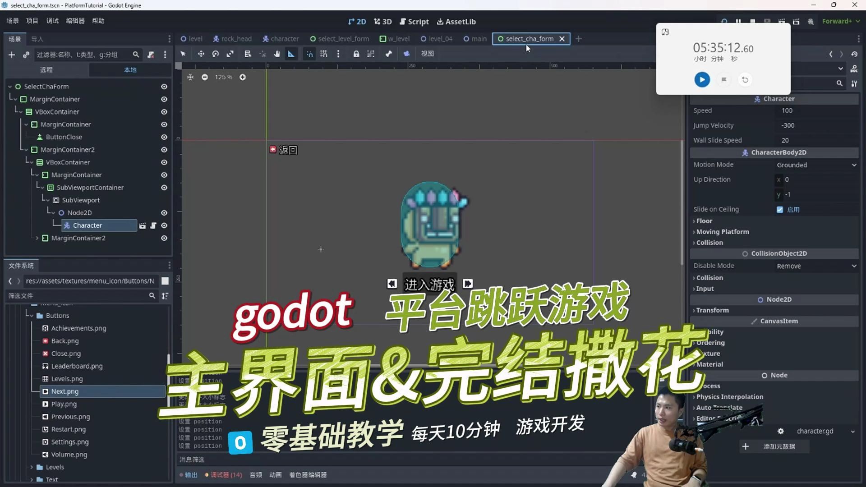Toggle visibility of bottom MarginContainer2 node
This screenshot has height=487, width=866.
164,238
